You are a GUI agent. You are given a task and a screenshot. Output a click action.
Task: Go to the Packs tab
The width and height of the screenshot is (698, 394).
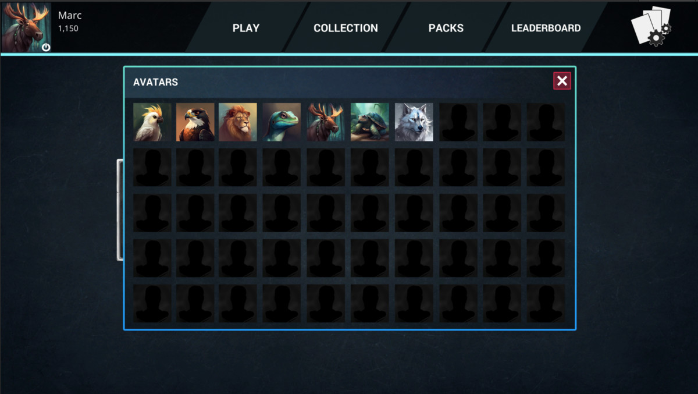(446, 28)
